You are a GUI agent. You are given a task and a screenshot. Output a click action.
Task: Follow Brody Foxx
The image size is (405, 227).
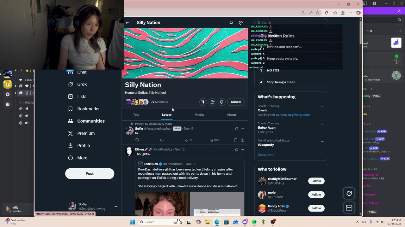[x=316, y=208]
